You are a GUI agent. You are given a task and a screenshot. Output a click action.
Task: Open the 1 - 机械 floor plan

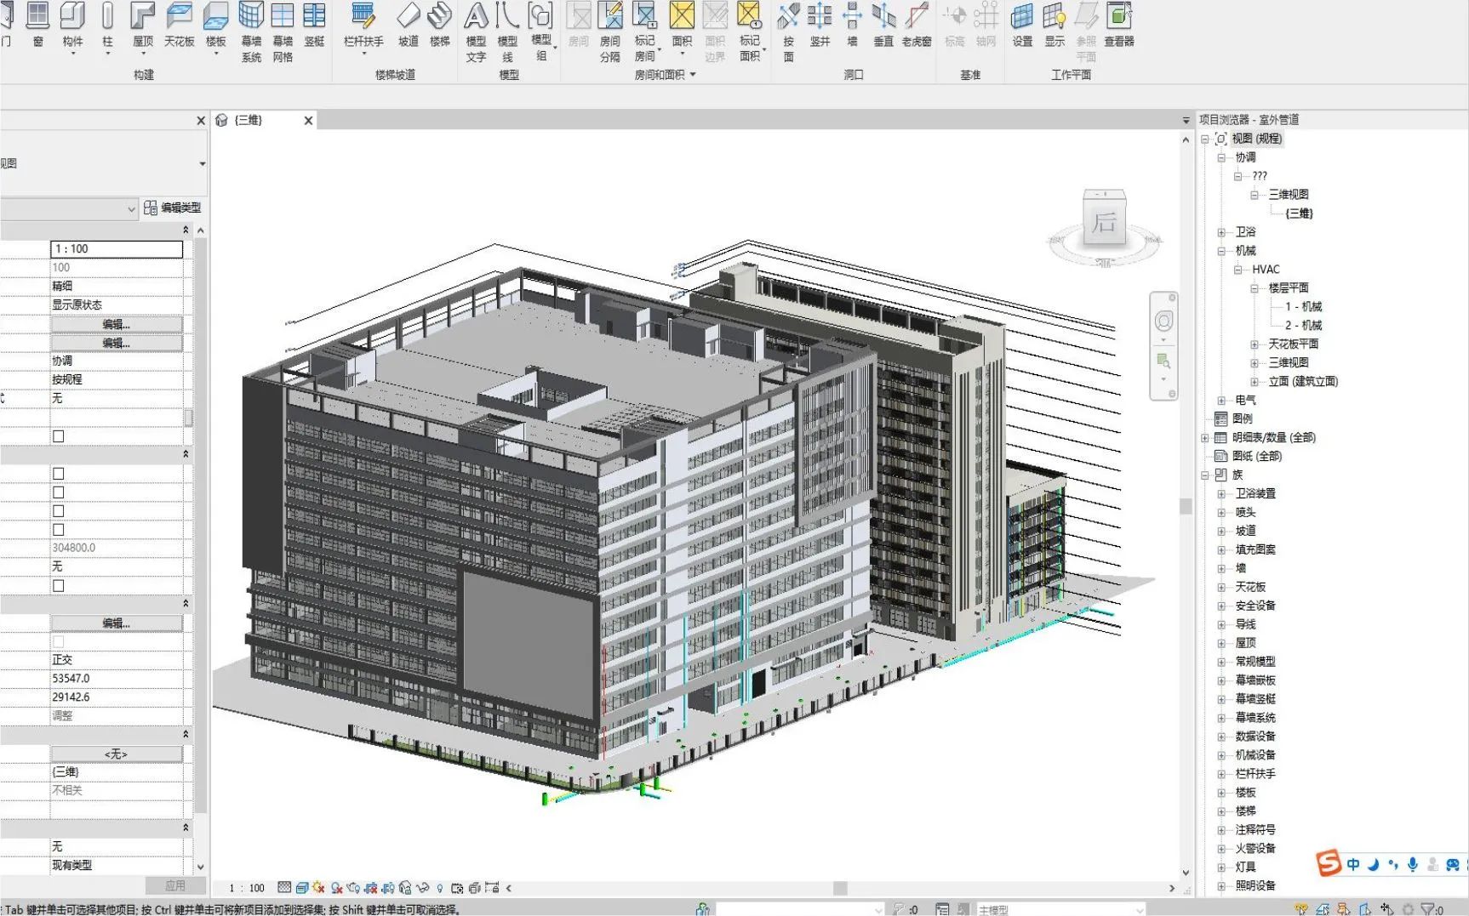pos(1303,307)
